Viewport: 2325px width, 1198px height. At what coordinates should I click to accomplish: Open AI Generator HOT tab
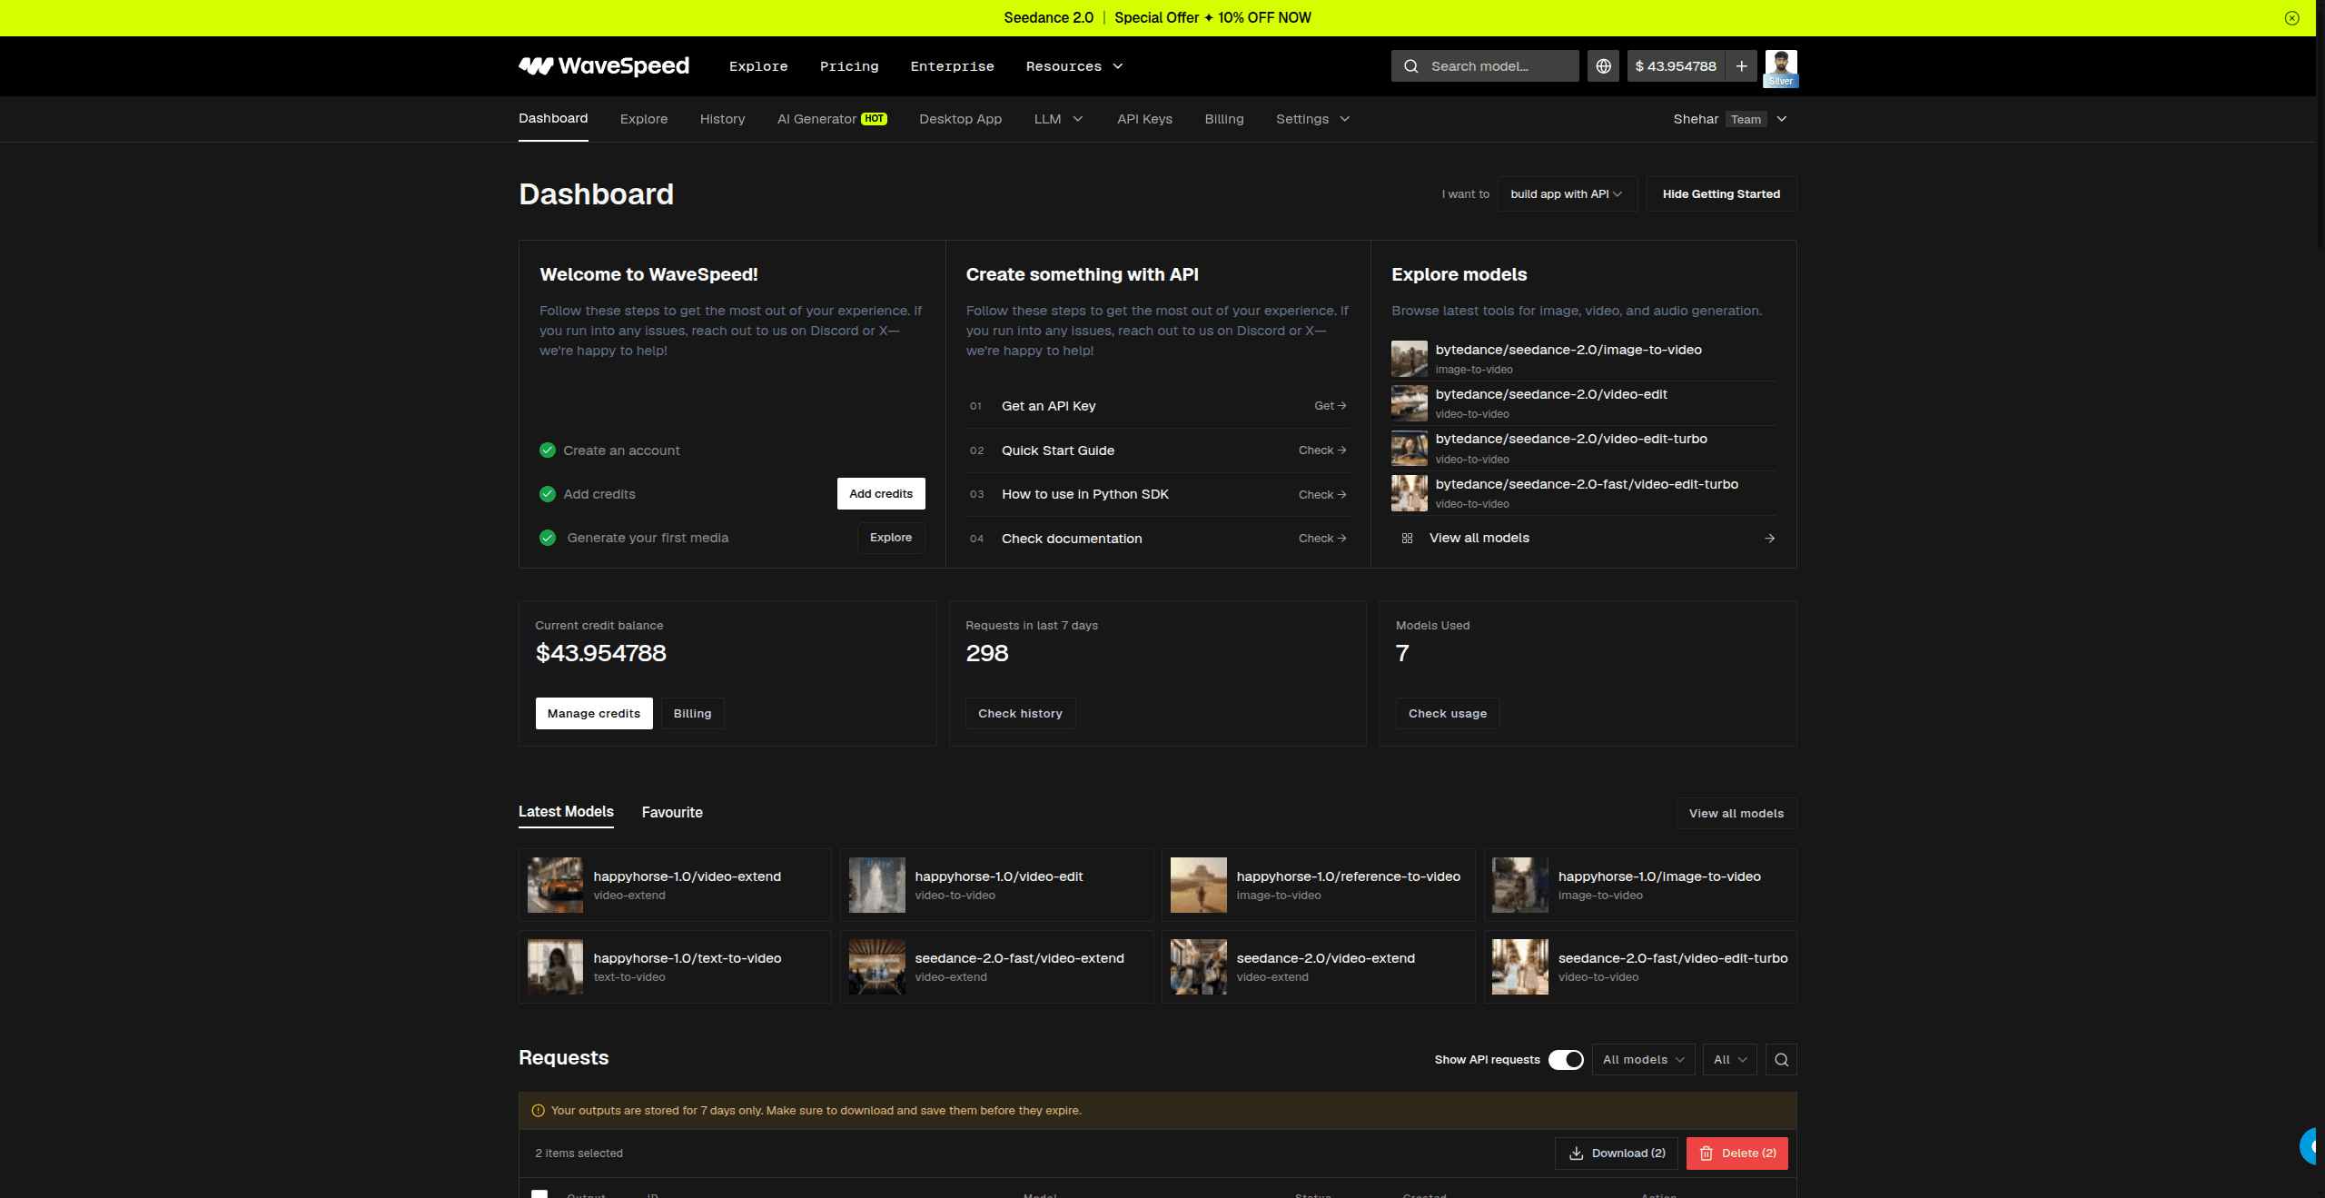832,119
